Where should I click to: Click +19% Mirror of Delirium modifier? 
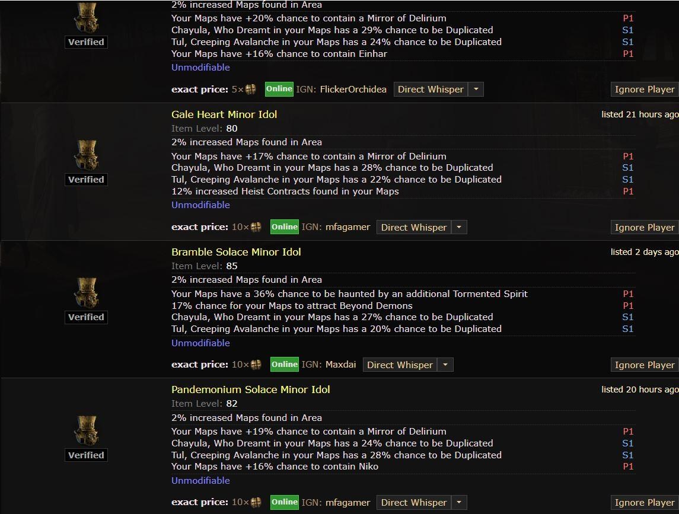tap(309, 431)
